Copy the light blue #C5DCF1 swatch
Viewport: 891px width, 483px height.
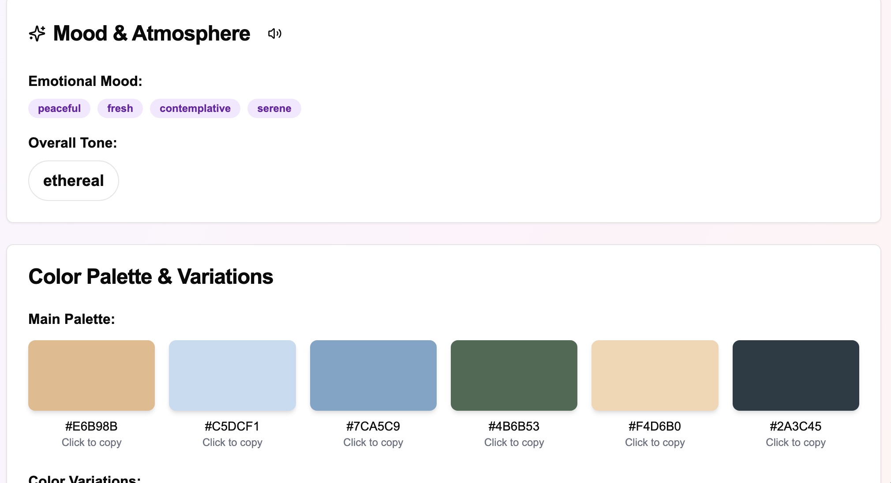(232, 375)
